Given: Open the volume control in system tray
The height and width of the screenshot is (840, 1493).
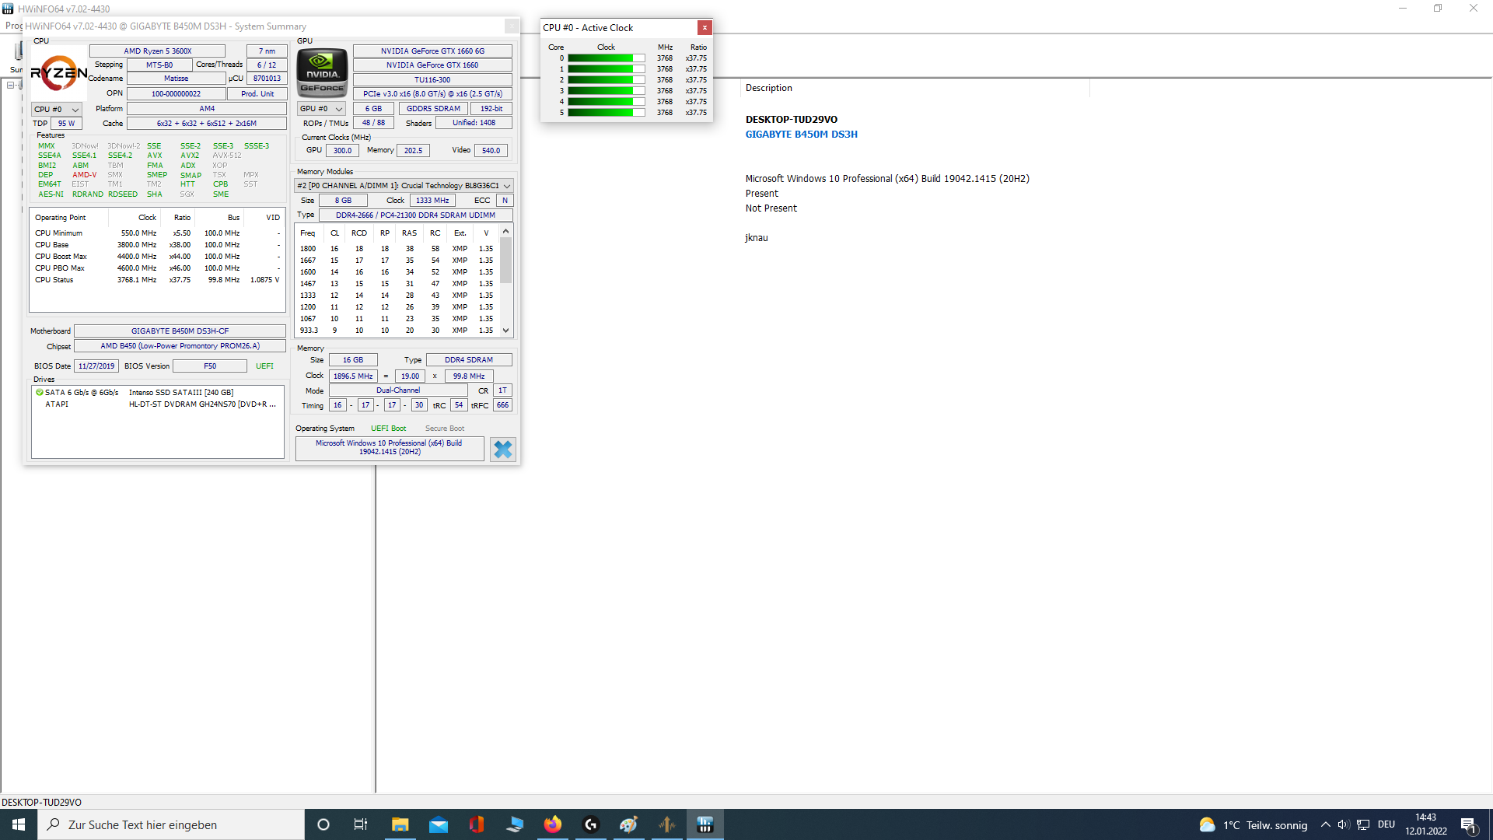Looking at the screenshot, I should [1343, 824].
